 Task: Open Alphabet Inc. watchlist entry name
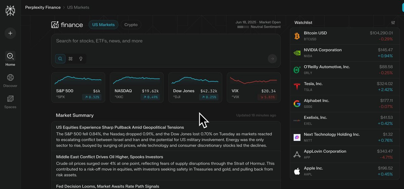click(x=316, y=101)
